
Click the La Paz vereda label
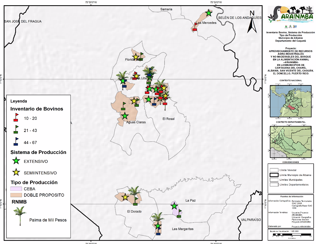pyautogui.click(x=191, y=201)
